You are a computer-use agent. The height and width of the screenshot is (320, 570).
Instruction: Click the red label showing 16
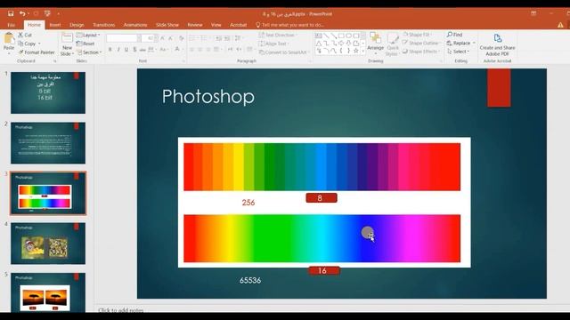pos(324,270)
